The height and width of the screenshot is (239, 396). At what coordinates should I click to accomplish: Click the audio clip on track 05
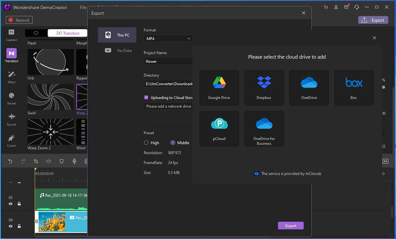(x=61, y=199)
